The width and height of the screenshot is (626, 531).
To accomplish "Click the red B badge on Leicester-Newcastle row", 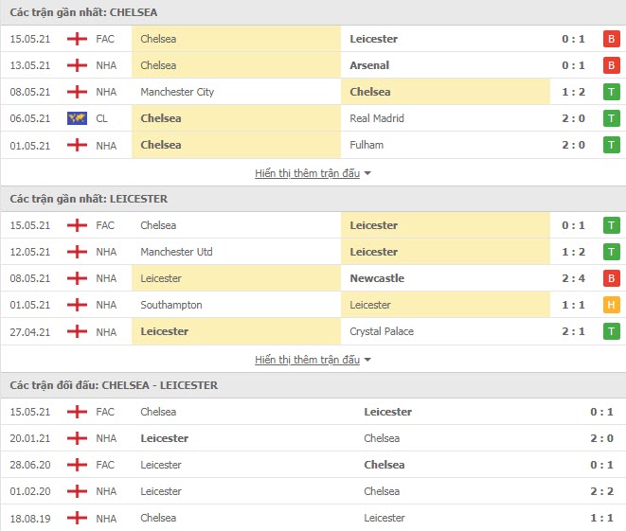I will pos(611,278).
